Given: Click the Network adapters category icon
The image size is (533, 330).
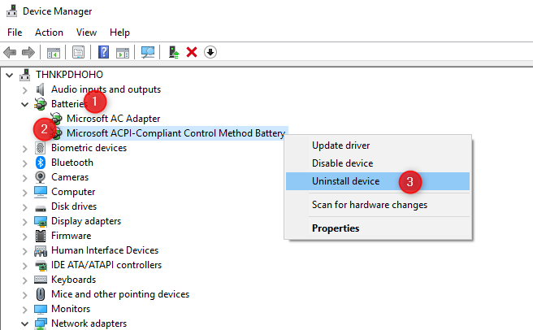Looking at the screenshot, I should point(41,323).
